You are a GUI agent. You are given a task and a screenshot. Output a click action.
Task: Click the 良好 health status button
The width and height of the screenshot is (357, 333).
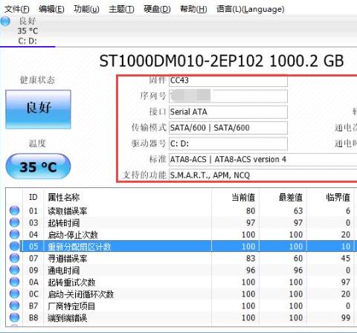(x=39, y=109)
